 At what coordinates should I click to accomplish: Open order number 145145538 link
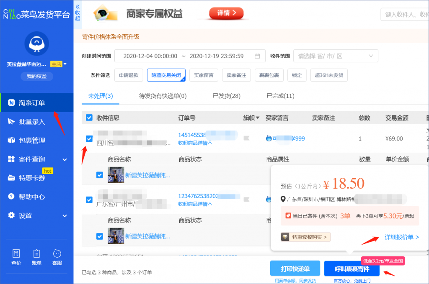(x=192, y=135)
